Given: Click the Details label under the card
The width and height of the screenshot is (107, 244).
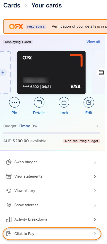Looking at the screenshot, I should click(39, 113).
